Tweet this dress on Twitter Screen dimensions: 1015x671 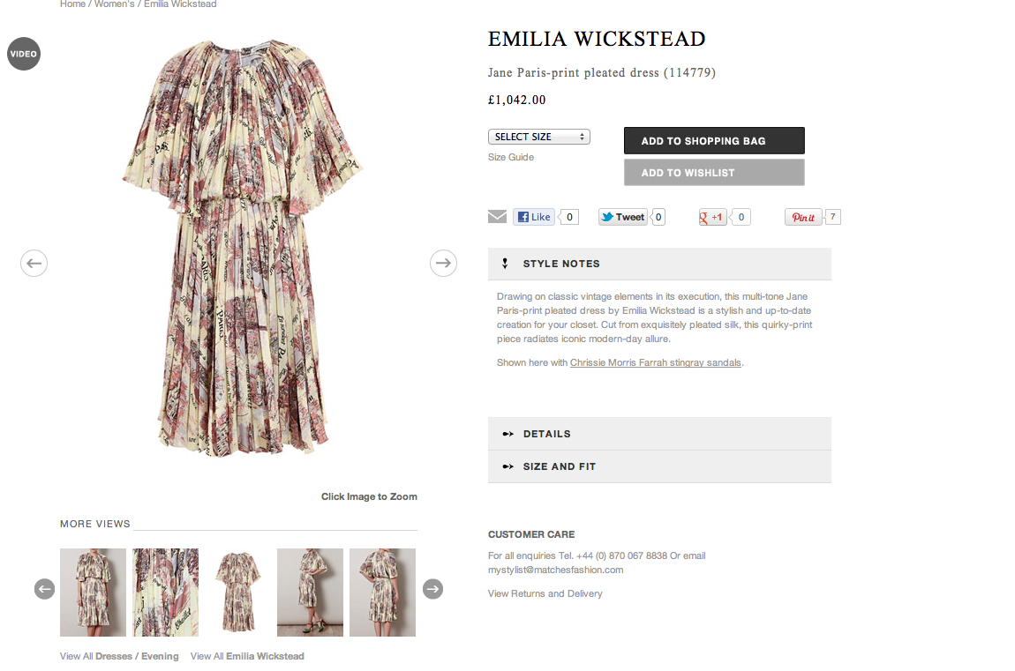pyautogui.click(x=623, y=217)
